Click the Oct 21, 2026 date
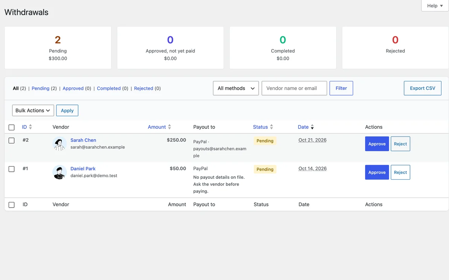The width and height of the screenshot is (449, 280). tap(312, 140)
